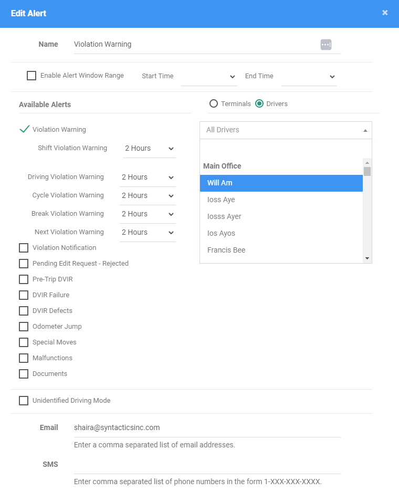Open Next Violation Warning hours dropdown
Screen dimensions: 399x502
(x=148, y=233)
